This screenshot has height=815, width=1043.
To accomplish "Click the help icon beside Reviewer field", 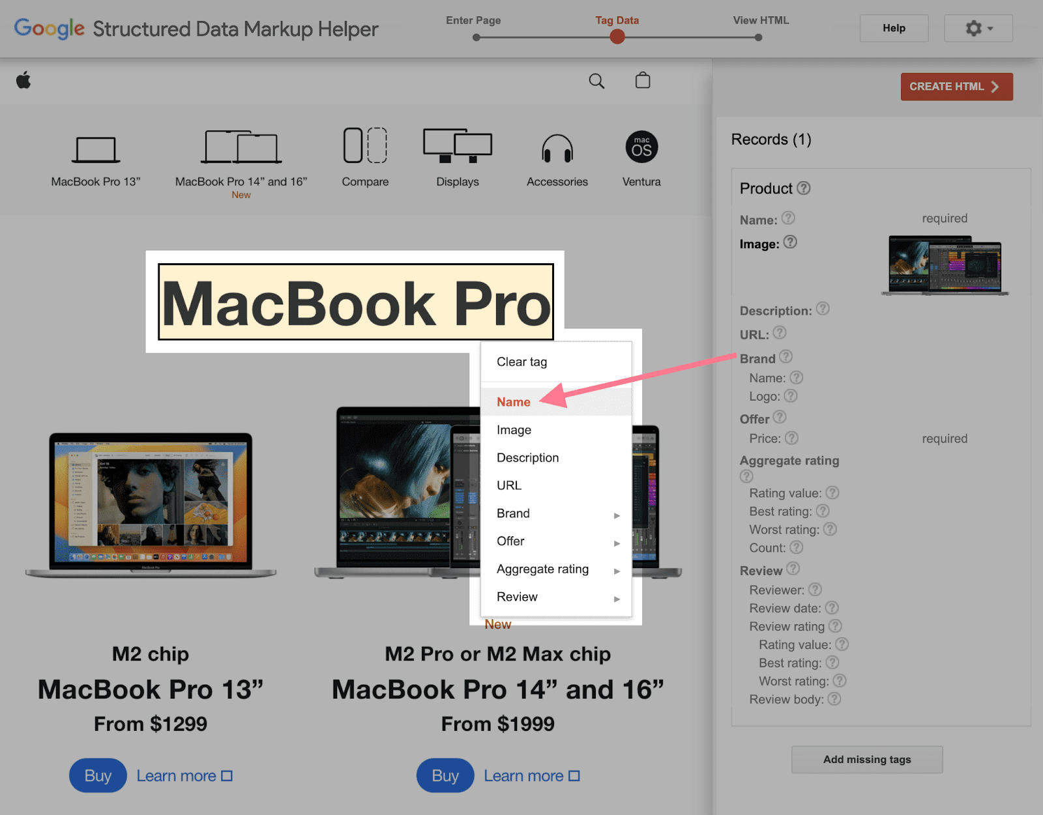I will (x=815, y=590).
